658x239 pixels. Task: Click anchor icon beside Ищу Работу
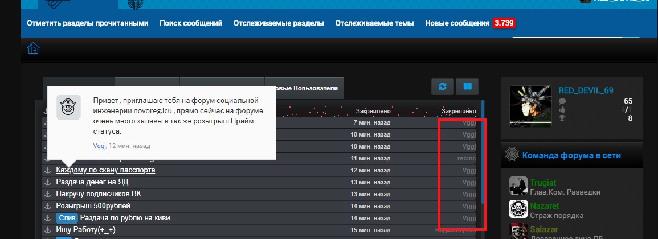click(47, 230)
